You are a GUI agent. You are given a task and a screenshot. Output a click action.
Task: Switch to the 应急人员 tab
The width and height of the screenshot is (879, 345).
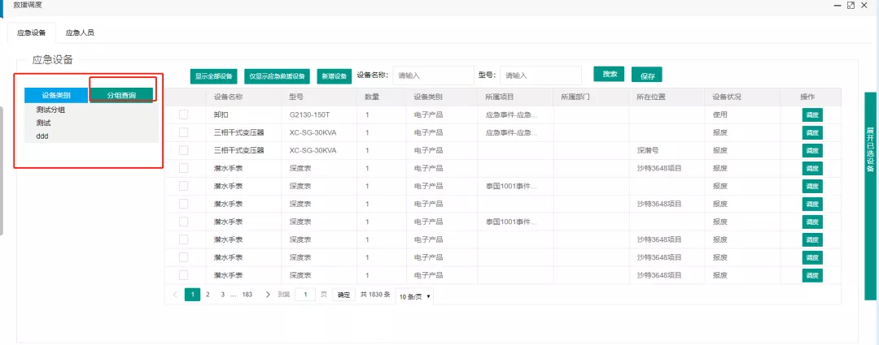(x=80, y=32)
